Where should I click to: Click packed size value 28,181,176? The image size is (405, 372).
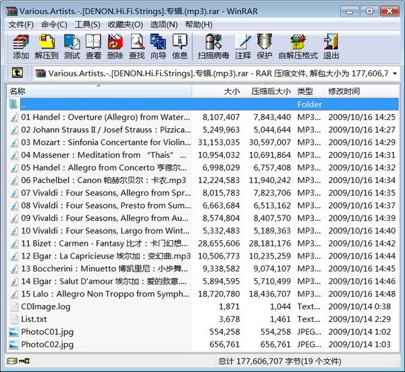click(x=270, y=244)
